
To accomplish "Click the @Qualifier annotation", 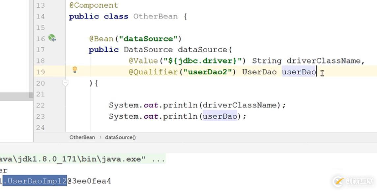I will click(x=153, y=72).
